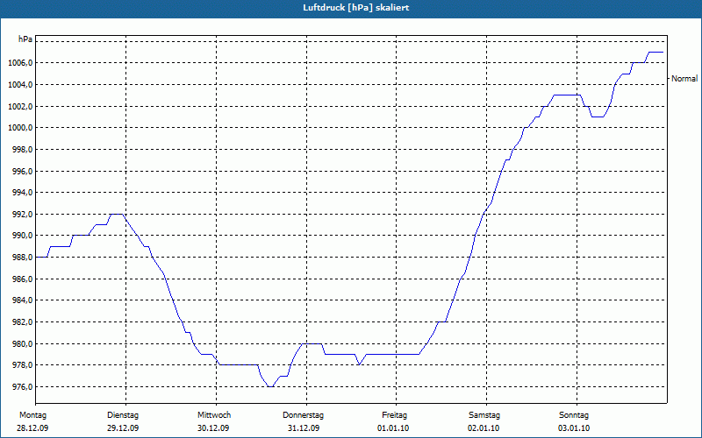Image resolution: width=702 pixels, height=438 pixels.
Task: Click the 'Mittwoch' day label
Action: 214,415
